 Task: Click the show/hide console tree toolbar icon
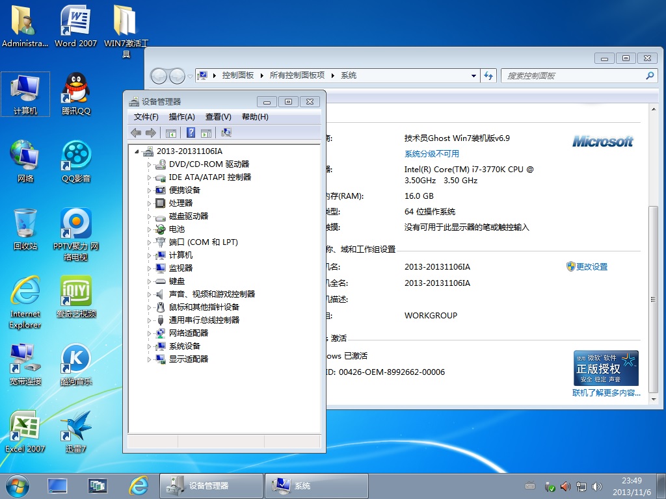(171, 133)
